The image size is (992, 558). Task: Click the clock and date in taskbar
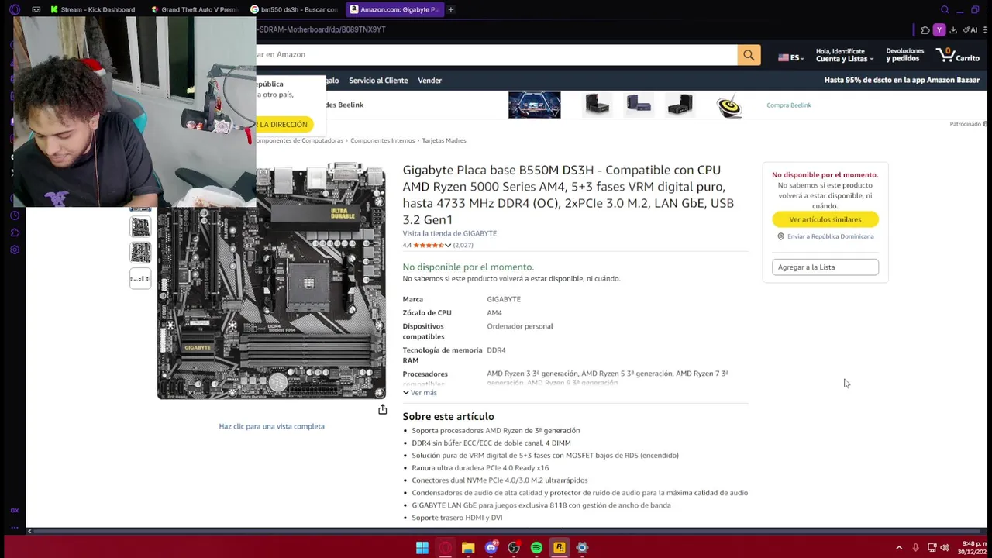pos(973,548)
